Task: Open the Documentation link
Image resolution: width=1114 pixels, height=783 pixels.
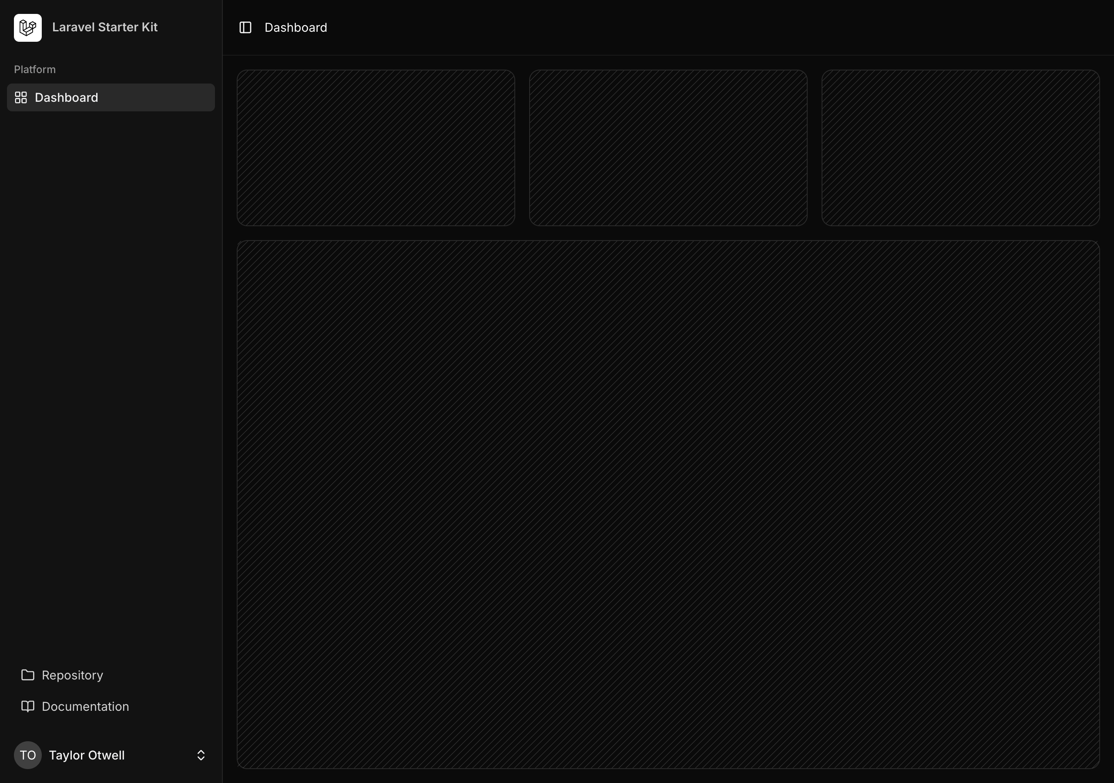Action: 85,707
